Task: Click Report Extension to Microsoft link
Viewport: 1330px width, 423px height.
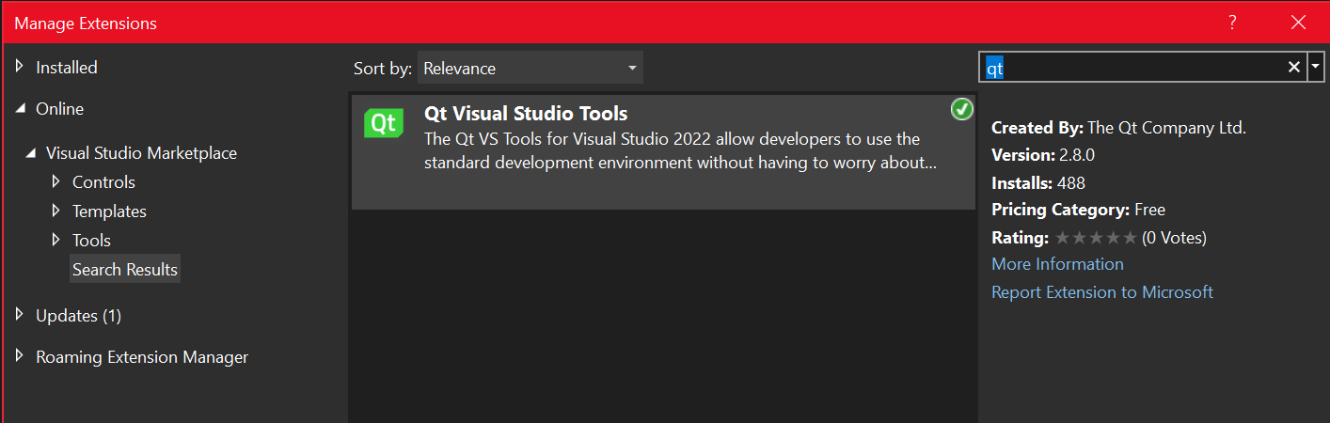Action: coord(1102,292)
